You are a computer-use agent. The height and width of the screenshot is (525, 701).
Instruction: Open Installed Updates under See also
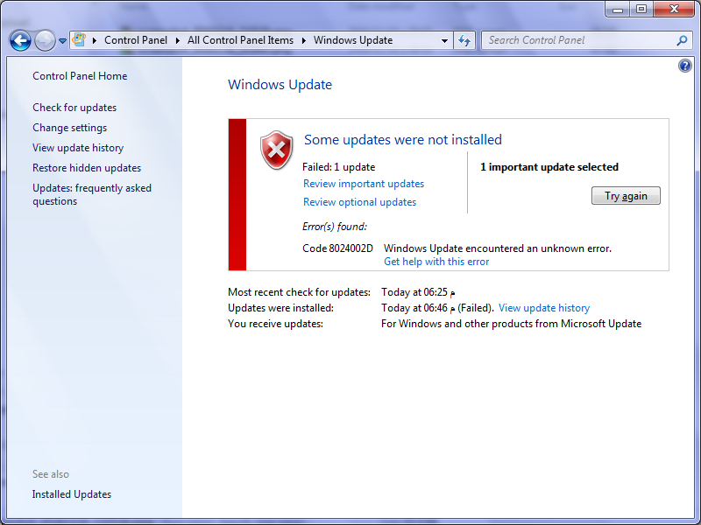point(72,494)
